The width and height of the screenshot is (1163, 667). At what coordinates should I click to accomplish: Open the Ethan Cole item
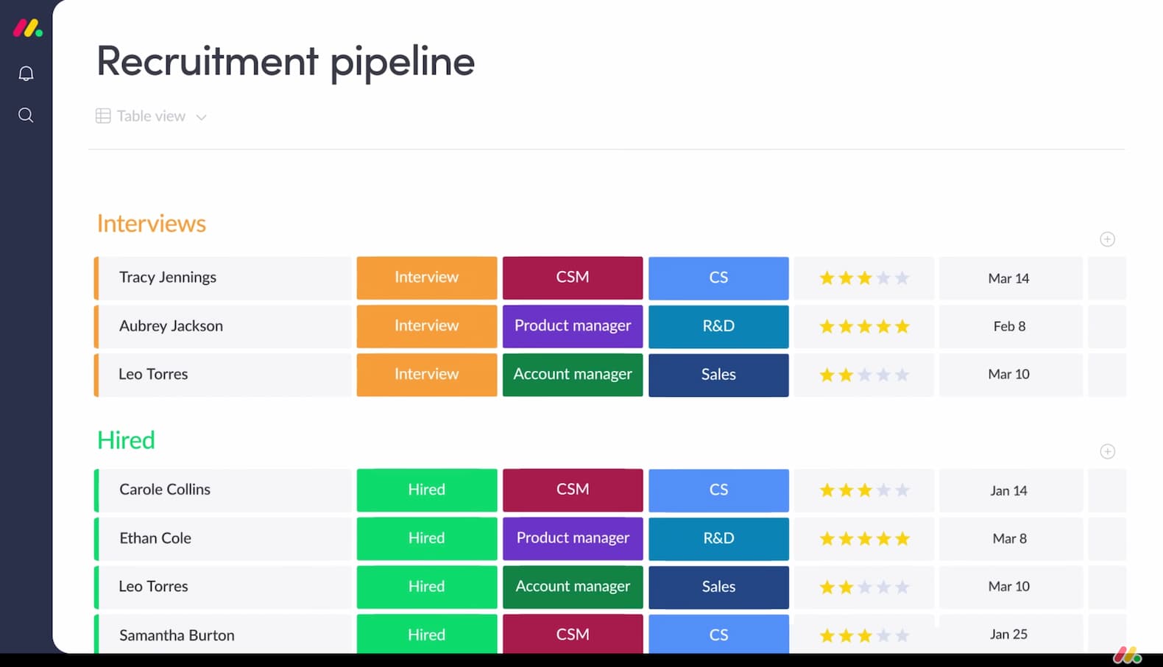coord(155,538)
